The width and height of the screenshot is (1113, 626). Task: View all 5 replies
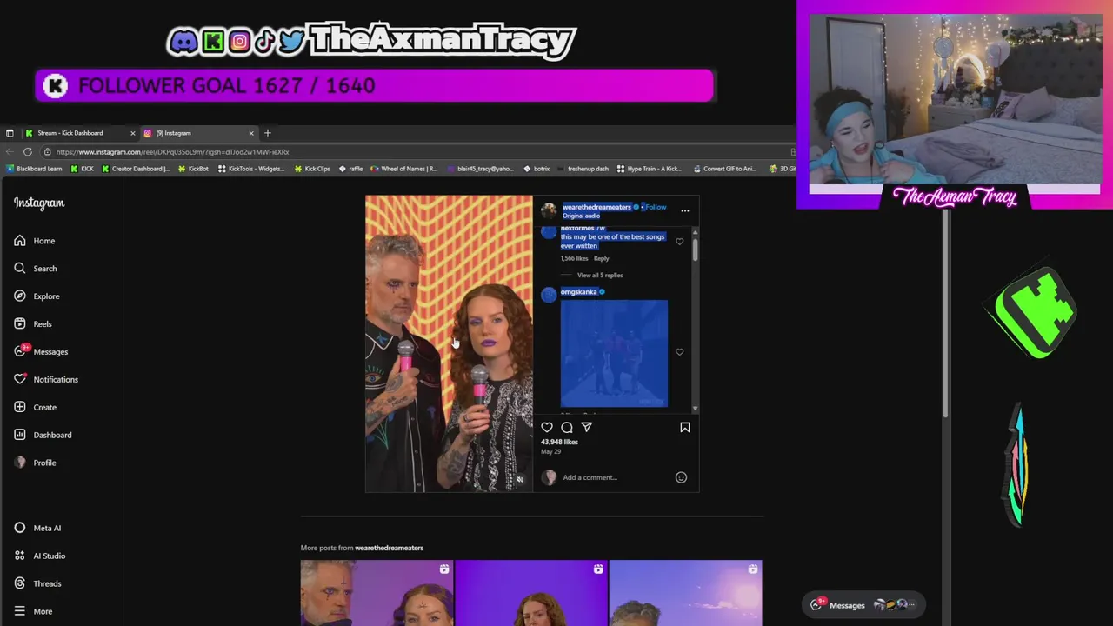(x=600, y=275)
